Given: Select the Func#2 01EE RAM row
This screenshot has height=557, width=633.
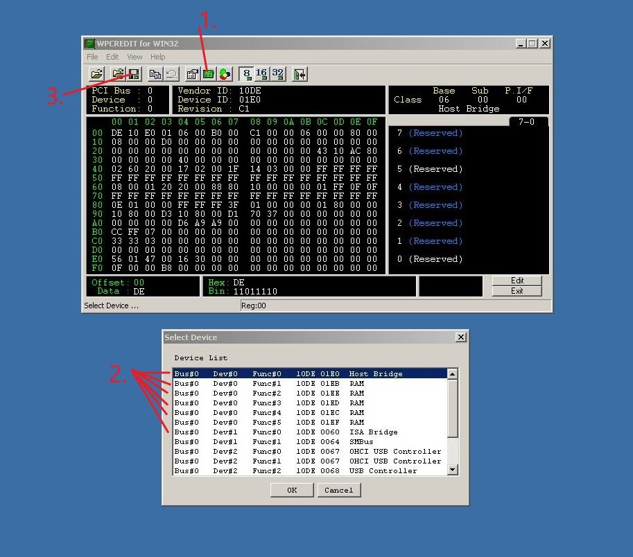Looking at the screenshot, I should tap(310, 394).
